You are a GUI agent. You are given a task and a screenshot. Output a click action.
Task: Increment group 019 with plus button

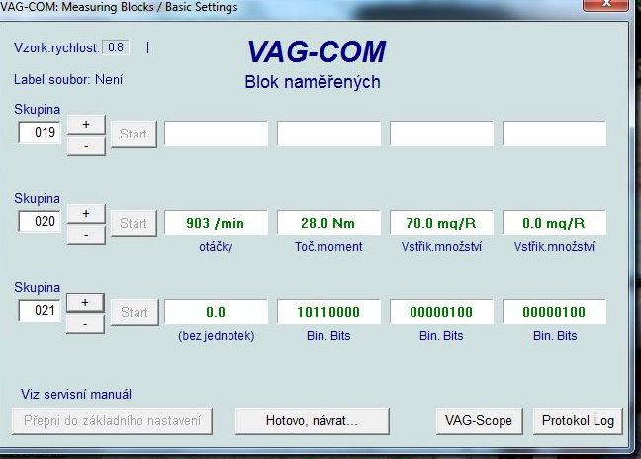[86, 125]
